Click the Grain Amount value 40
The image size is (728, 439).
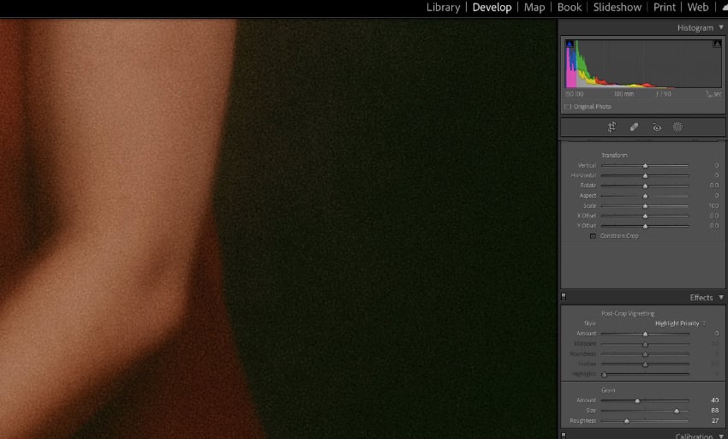714,400
